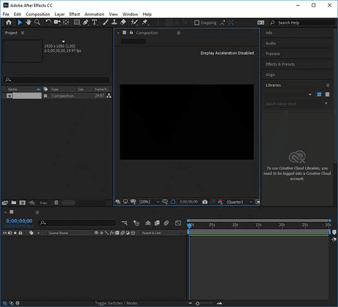Open the magnification 20% dropdown
The height and width of the screenshot is (307, 338).
[x=149, y=202]
